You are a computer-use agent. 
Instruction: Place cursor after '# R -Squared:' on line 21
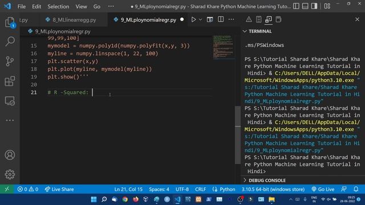click(x=92, y=92)
